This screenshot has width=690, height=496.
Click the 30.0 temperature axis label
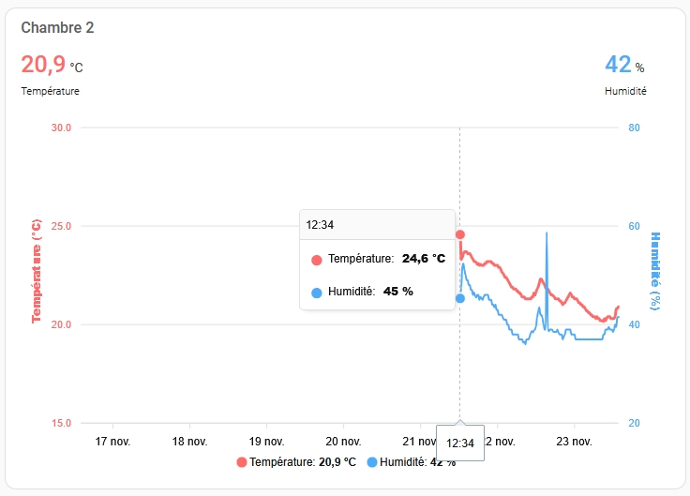(62, 128)
